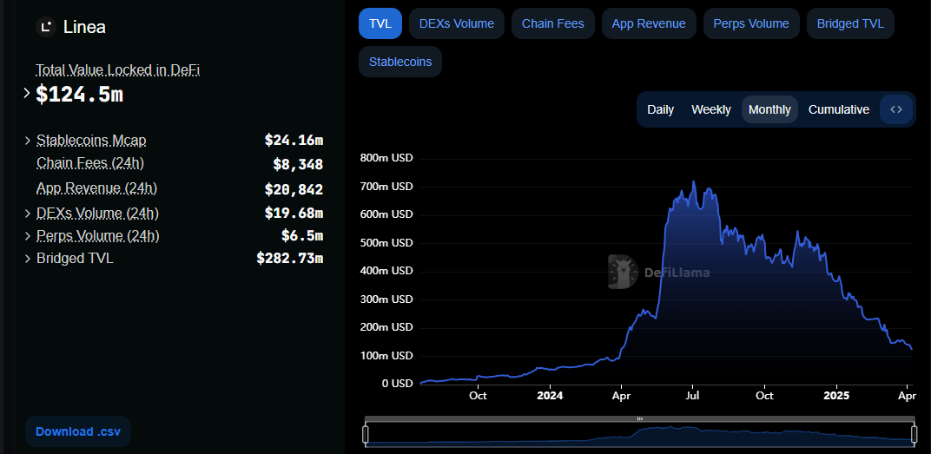Show the App Revenue tab
The width and height of the screenshot is (931, 454).
649,23
